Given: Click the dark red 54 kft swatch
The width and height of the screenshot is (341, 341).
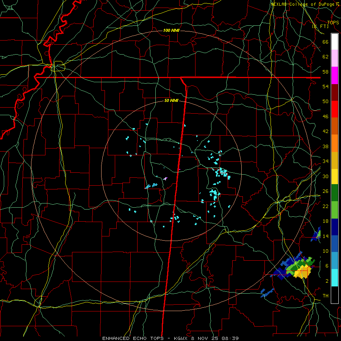Looking at the screenshot, I should coord(335,92).
